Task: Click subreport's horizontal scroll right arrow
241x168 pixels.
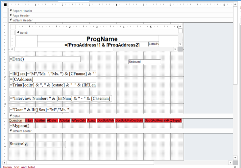Action: 175,49
